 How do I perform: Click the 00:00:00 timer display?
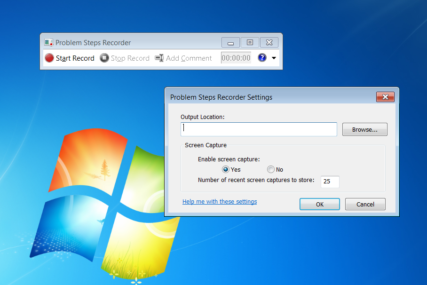click(x=236, y=58)
